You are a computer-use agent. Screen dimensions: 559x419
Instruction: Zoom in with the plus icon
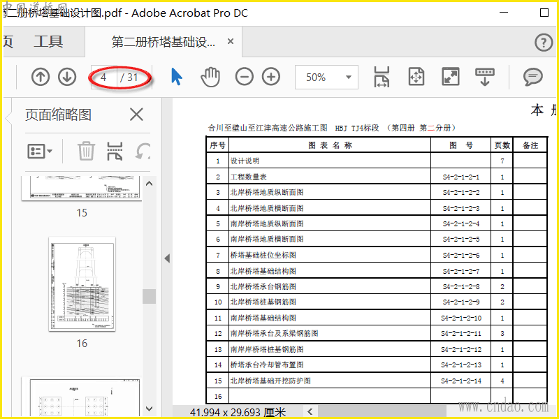pyautogui.click(x=271, y=77)
